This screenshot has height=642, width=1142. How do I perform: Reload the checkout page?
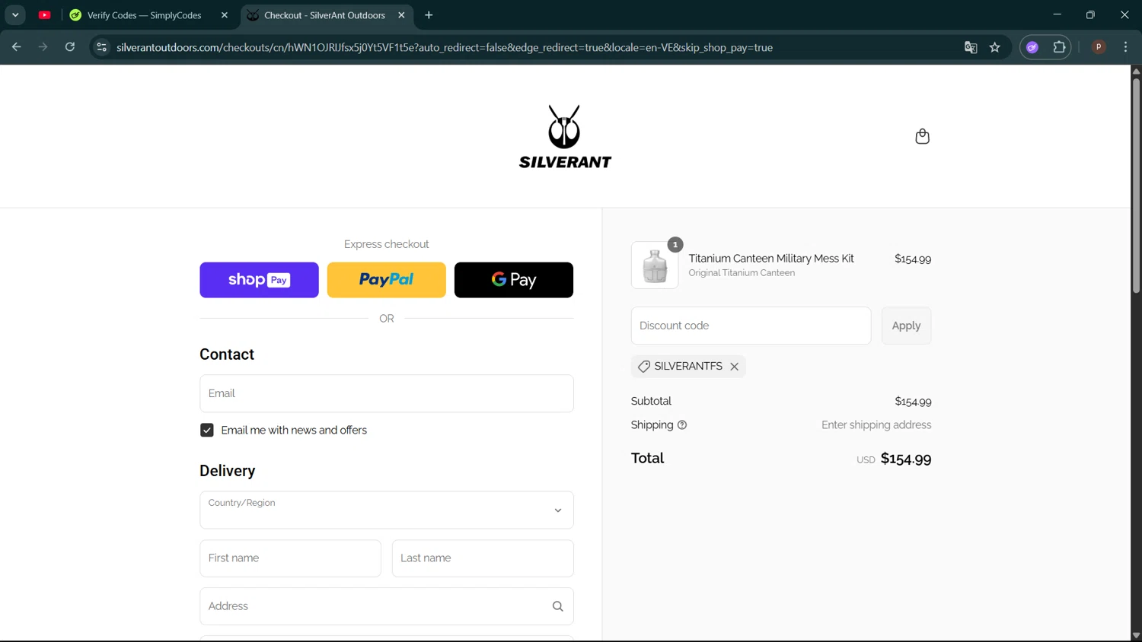tap(70, 47)
